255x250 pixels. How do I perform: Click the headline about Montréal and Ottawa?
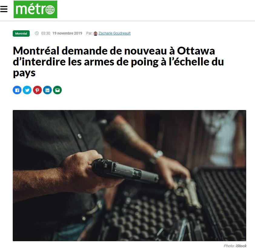(x=118, y=62)
